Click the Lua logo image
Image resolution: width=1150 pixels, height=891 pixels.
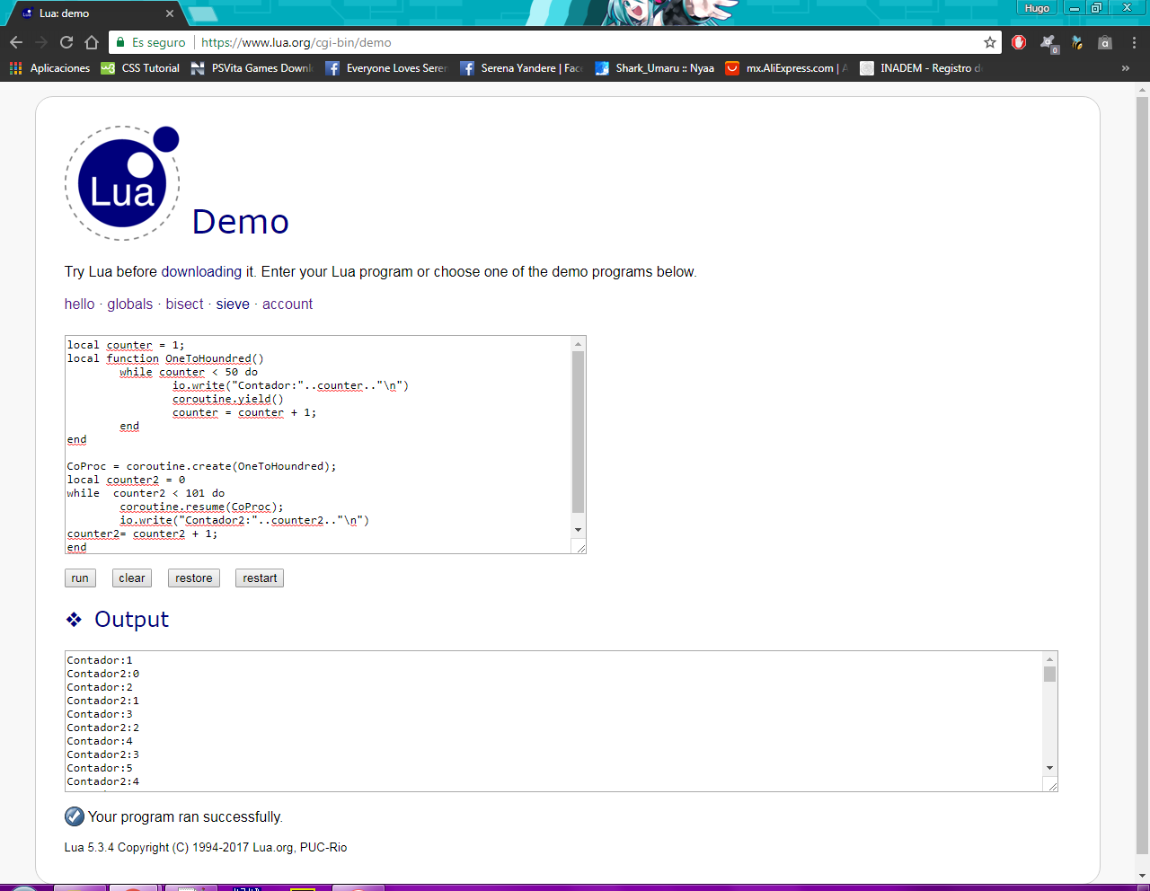(x=121, y=182)
